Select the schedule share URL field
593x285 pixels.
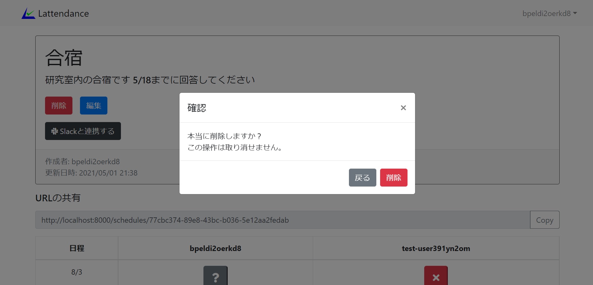[282, 220]
